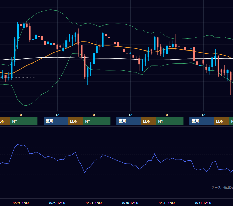Click the 8/30 12:00 date label
Screen dimensions: 233x206
coord(130,203)
